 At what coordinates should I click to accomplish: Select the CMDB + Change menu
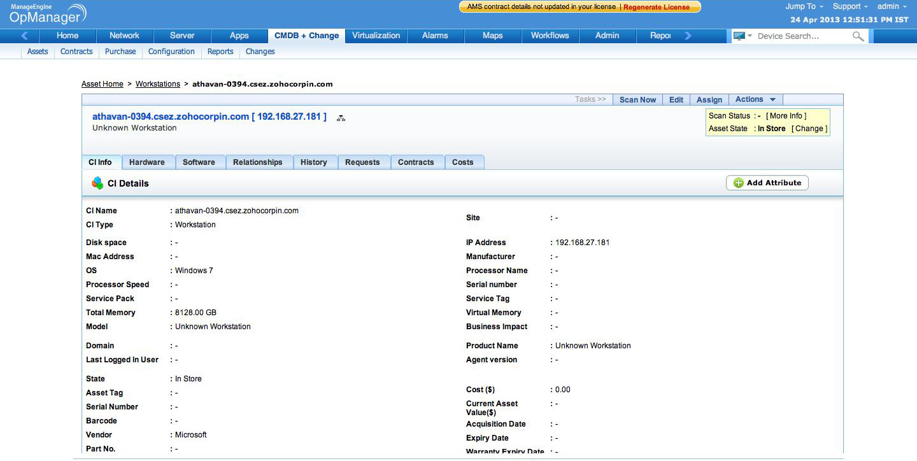click(306, 36)
